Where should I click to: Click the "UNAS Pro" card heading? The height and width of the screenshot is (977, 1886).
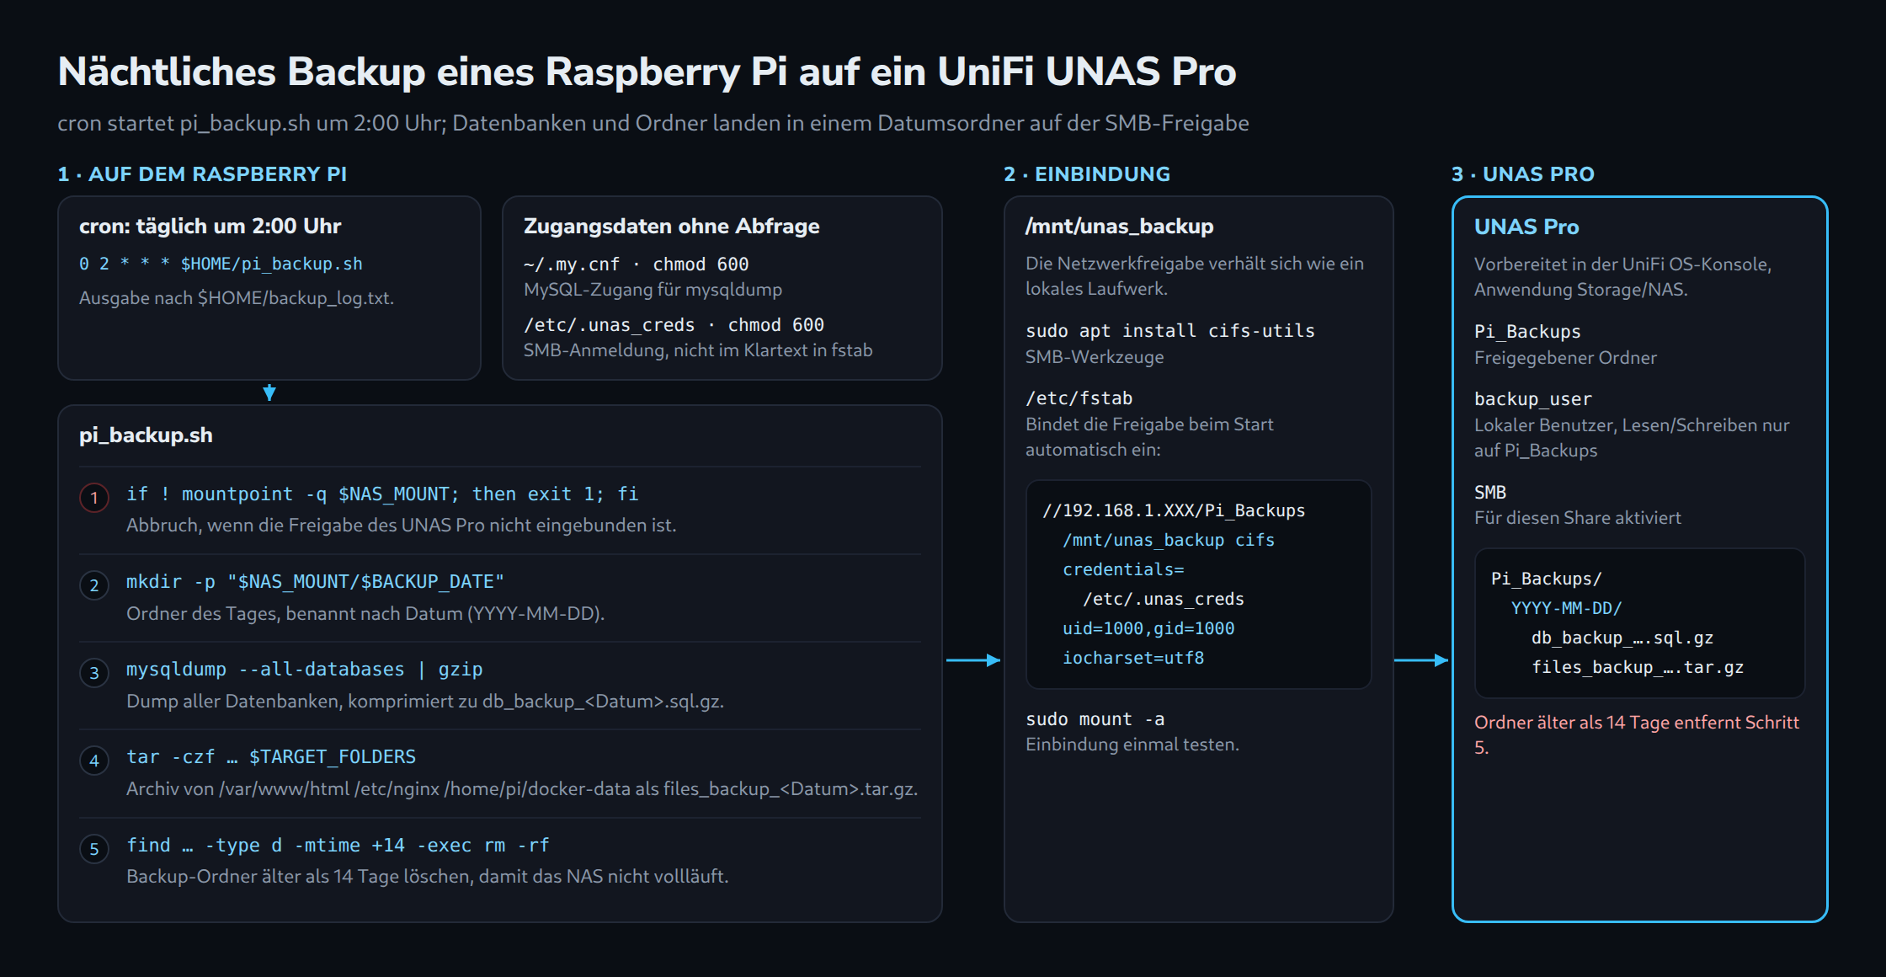point(1526,227)
